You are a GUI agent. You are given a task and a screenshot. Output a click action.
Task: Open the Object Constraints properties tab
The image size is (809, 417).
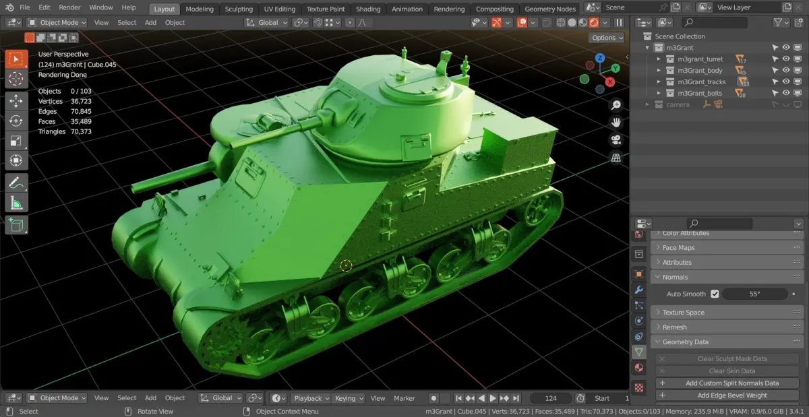[639, 336]
